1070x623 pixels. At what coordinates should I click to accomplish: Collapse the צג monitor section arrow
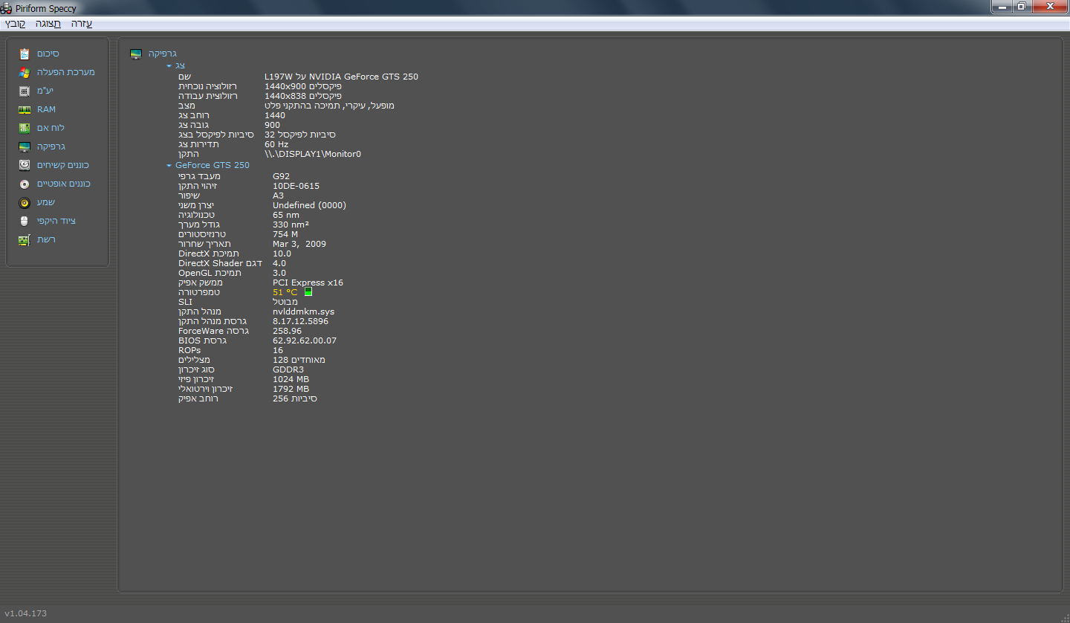pyautogui.click(x=169, y=66)
